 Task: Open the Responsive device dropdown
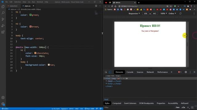(134, 13)
